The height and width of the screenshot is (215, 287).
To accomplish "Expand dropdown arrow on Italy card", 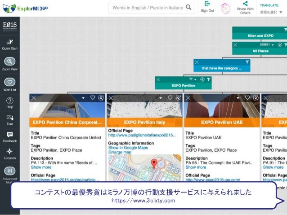I will [x=161, y=98].
